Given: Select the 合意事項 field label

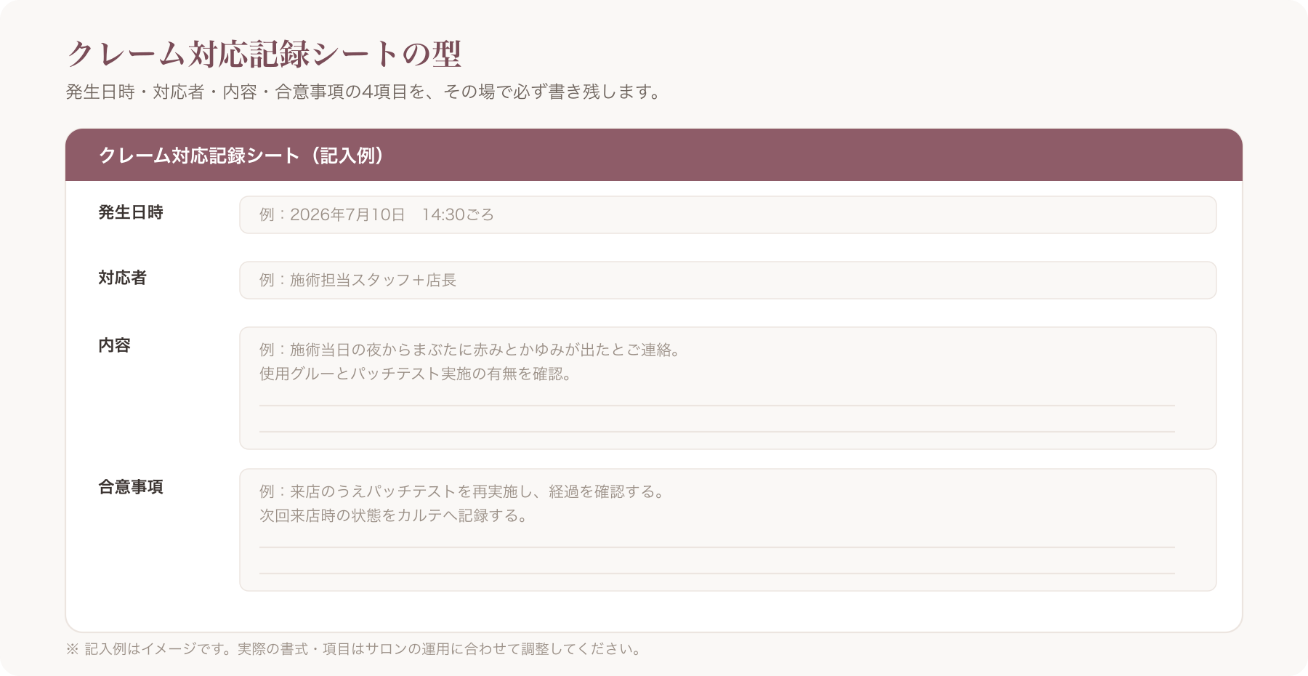Looking at the screenshot, I should [131, 487].
